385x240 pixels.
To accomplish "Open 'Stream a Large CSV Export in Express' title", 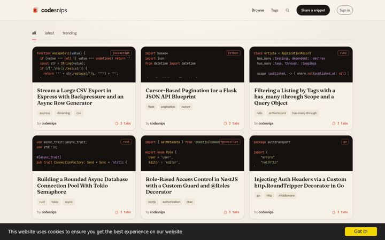I will pos(80,97).
